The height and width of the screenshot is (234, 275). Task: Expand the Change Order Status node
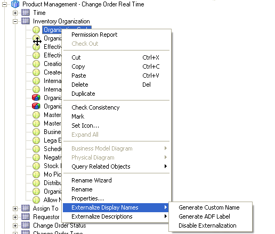[15, 225]
